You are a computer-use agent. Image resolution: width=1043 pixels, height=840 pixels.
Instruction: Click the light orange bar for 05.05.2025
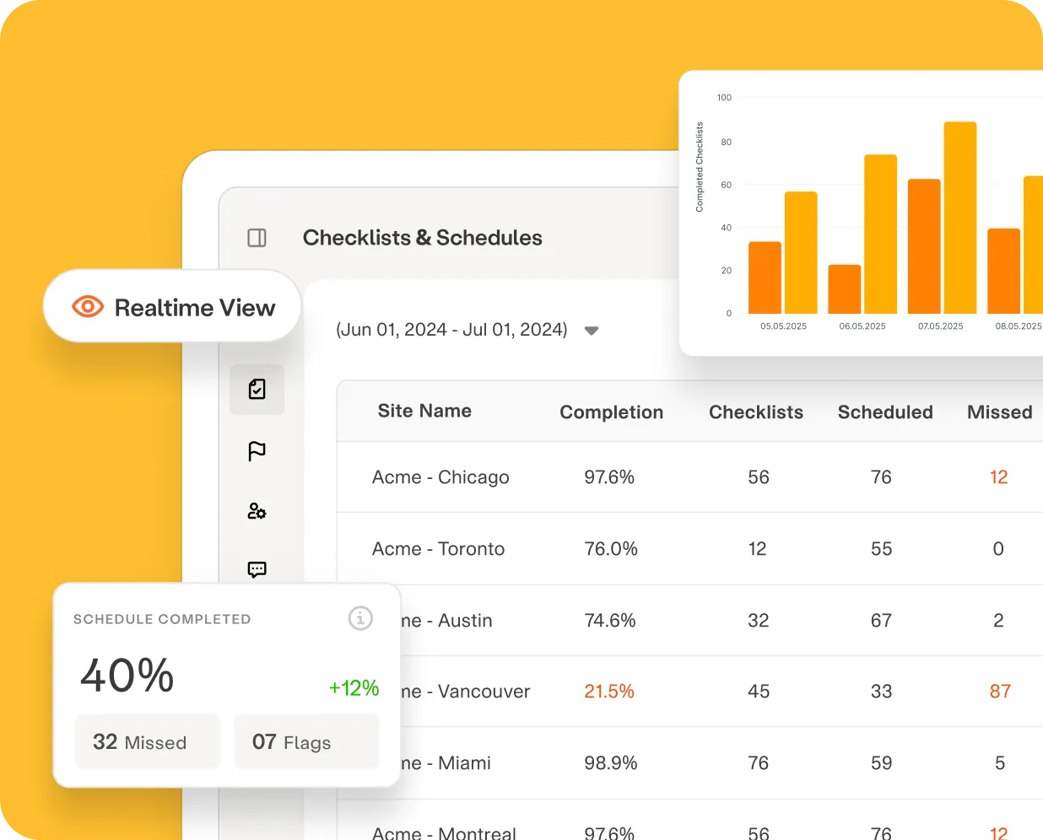tap(801, 253)
